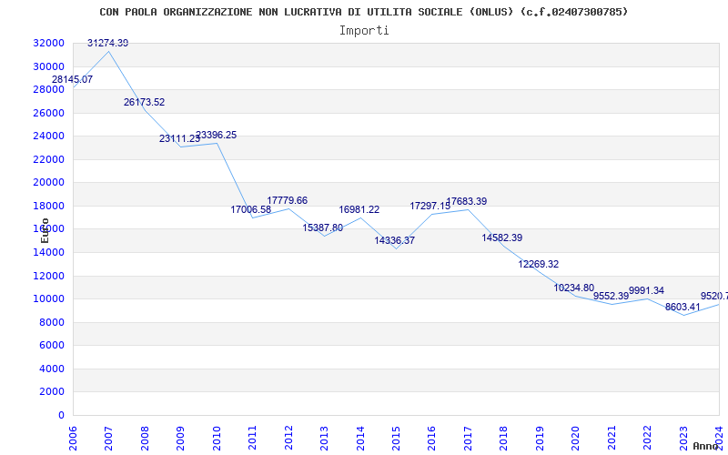
Task: Click x-axis year 2010
Action: [x=217, y=438]
